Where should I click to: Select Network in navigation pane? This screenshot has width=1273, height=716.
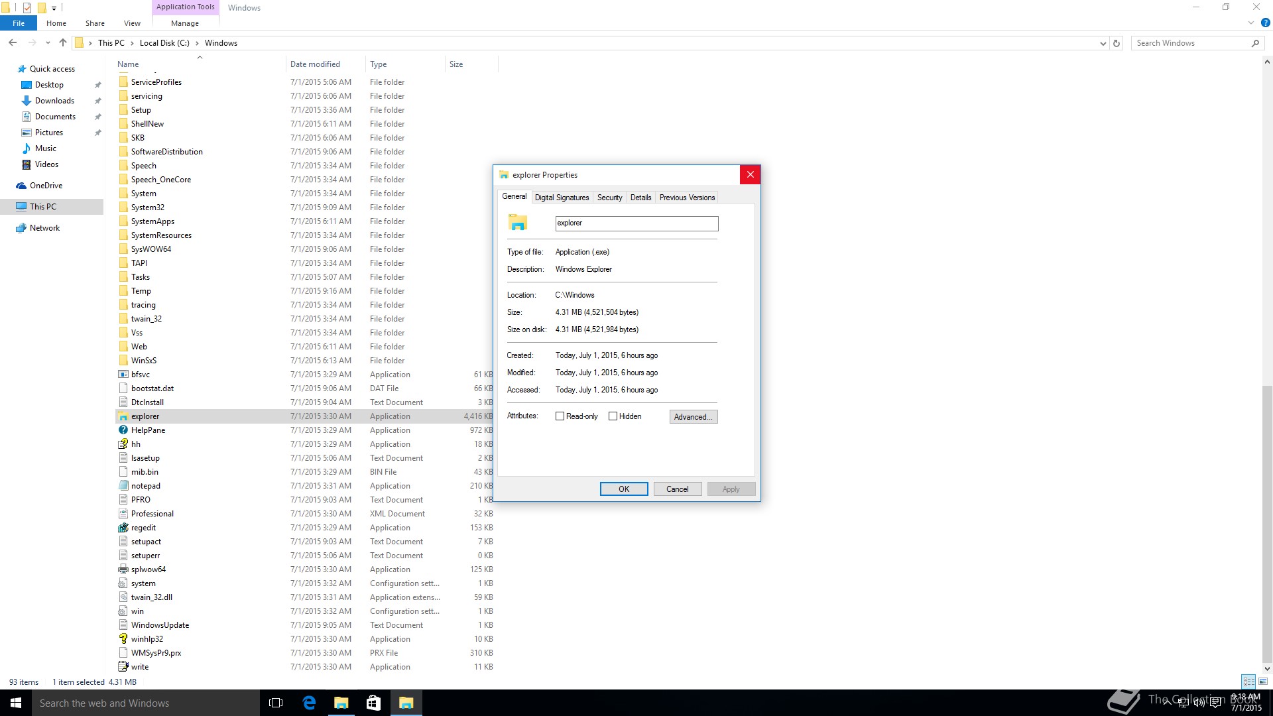[44, 228]
